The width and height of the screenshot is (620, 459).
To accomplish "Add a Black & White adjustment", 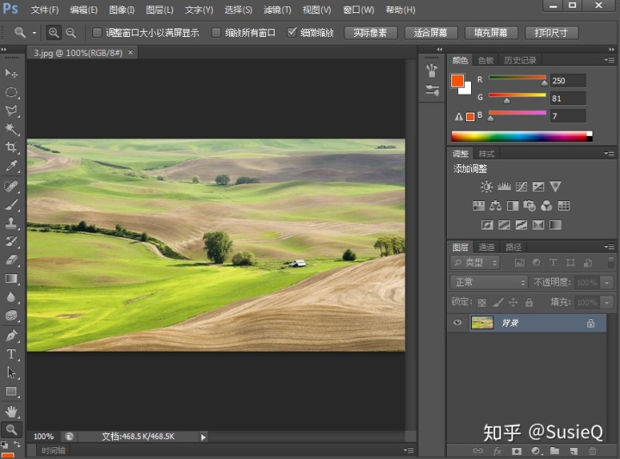I will coord(513,205).
